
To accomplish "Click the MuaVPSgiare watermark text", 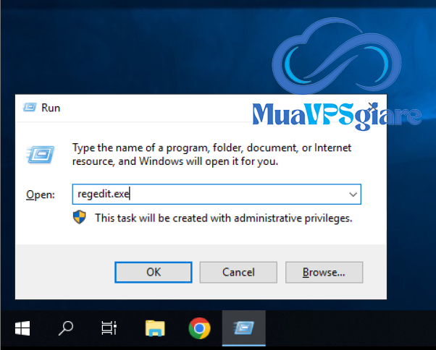I will tap(337, 115).
